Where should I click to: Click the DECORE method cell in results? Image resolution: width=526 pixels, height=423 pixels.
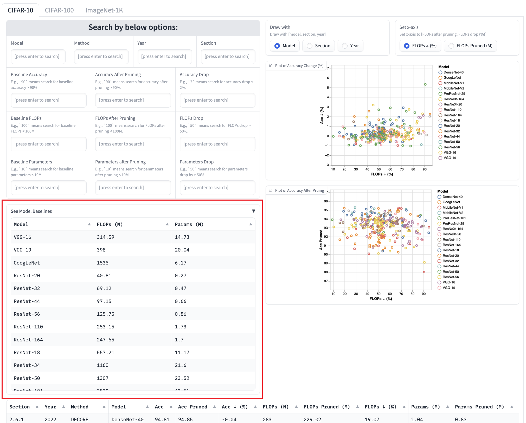point(88,419)
